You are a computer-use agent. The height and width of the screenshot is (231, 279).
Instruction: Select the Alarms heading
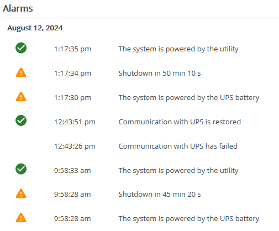18,8
